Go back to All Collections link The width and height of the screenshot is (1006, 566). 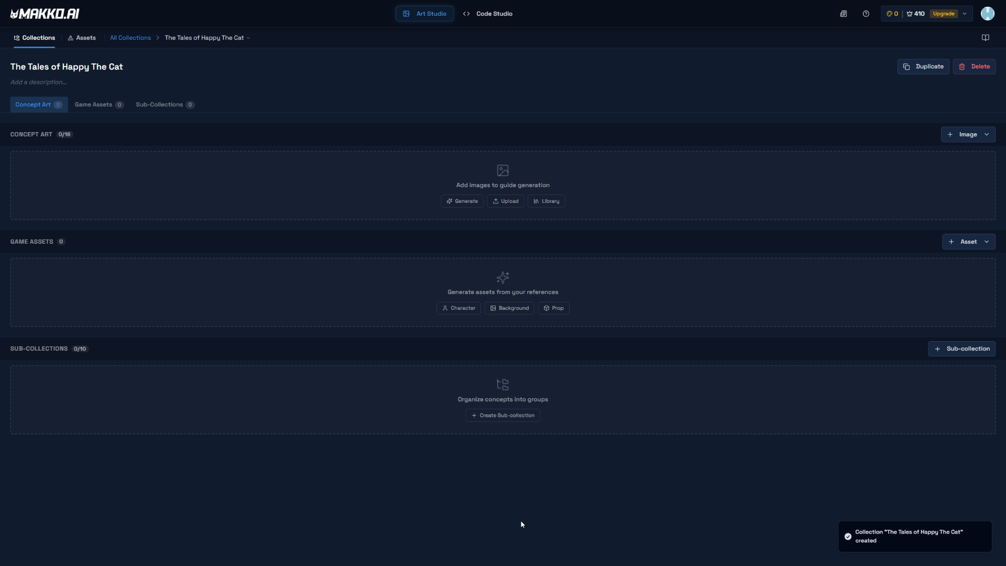[130, 38]
